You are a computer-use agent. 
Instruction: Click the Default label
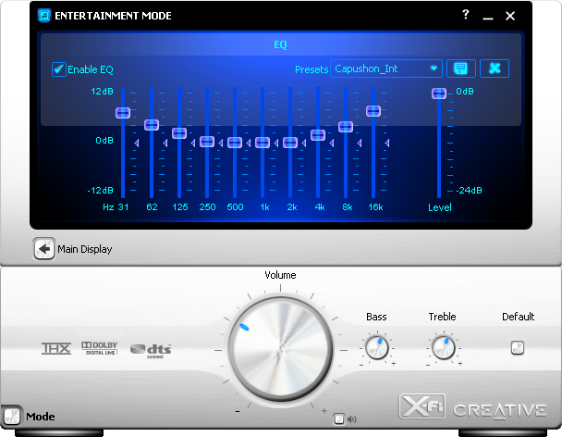[518, 317]
